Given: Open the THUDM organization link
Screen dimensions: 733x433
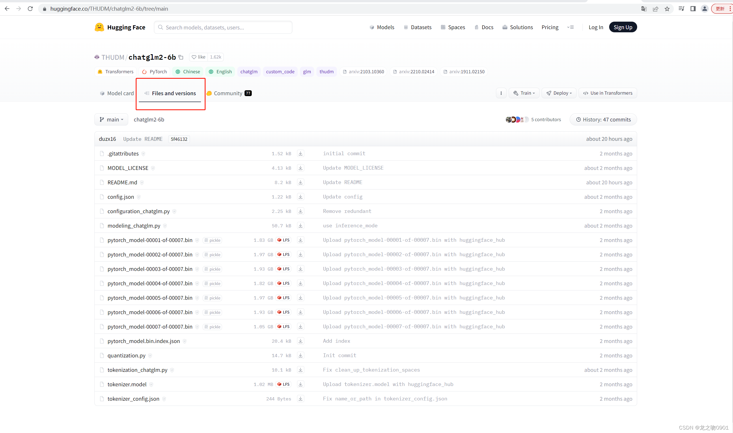Looking at the screenshot, I should pyautogui.click(x=113, y=57).
